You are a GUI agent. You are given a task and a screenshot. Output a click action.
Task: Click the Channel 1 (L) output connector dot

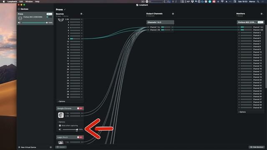pyautogui.click(x=172, y=27)
